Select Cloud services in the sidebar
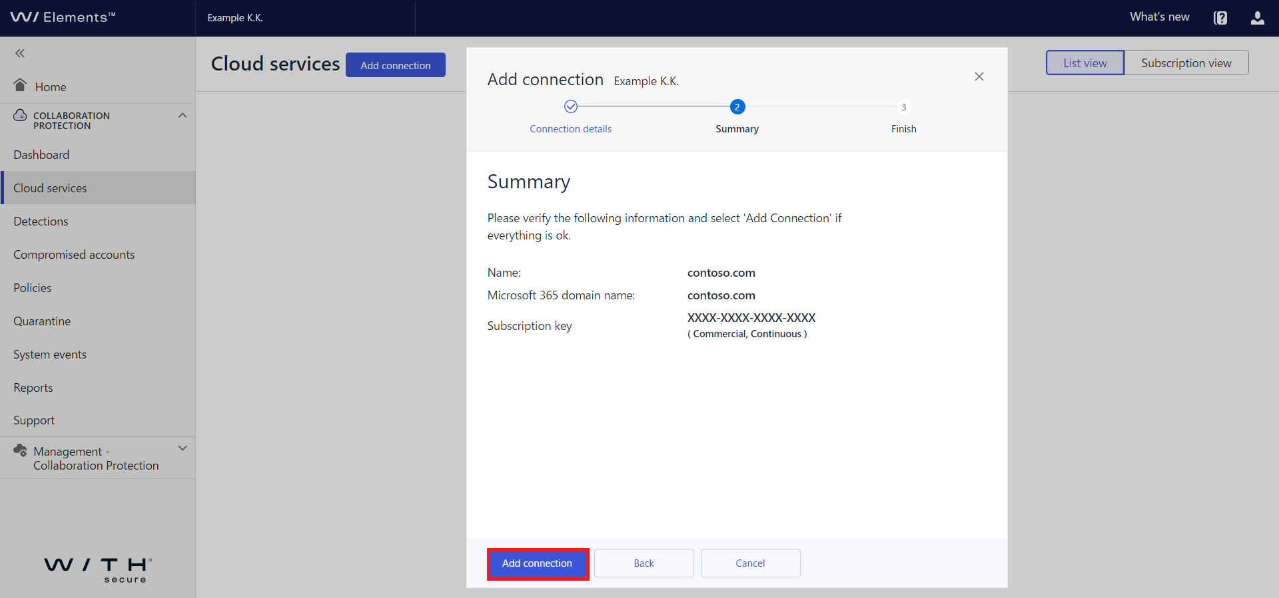The image size is (1279, 598). tap(97, 188)
